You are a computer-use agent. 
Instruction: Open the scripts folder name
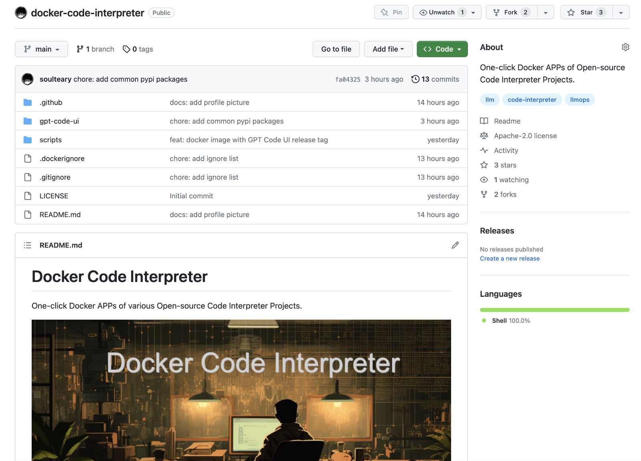[50, 140]
